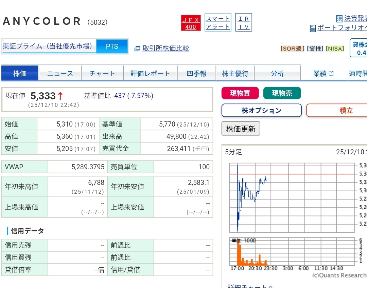Switch to the PTS market toggle
This screenshot has height=288, width=367.
(x=112, y=46)
